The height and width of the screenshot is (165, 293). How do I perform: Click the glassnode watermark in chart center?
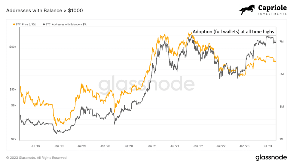pos(147,84)
